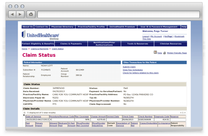Viewport: 208px width, 136px height.
Task: Click the Help question mark icon
Action: [x=155, y=52]
